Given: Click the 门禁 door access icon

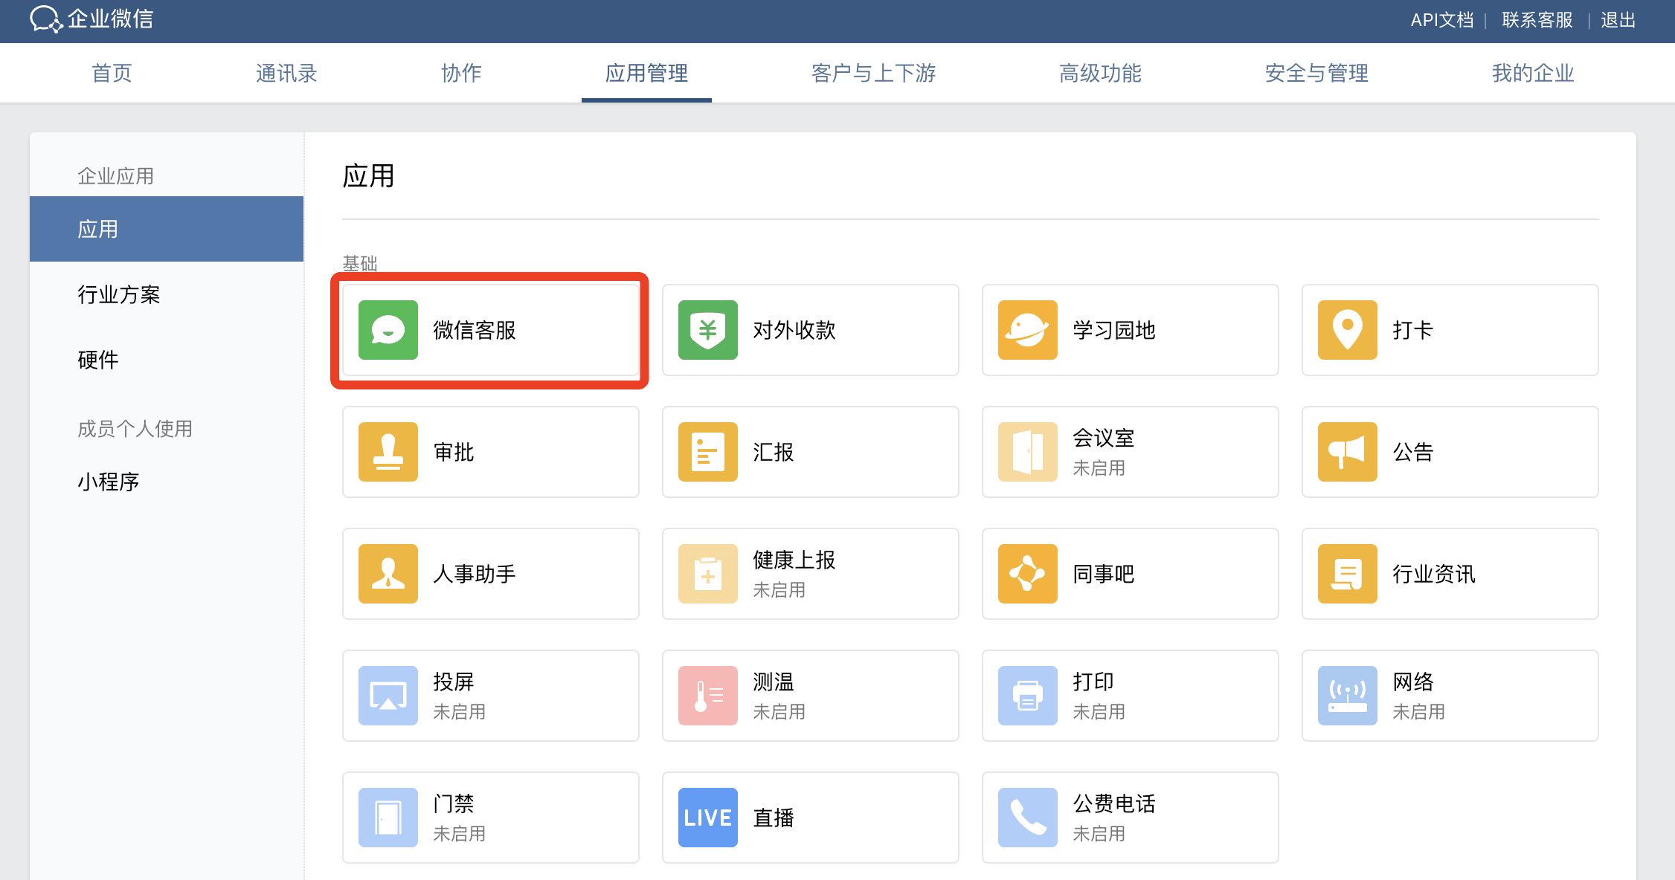Looking at the screenshot, I should (x=388, y=818).
